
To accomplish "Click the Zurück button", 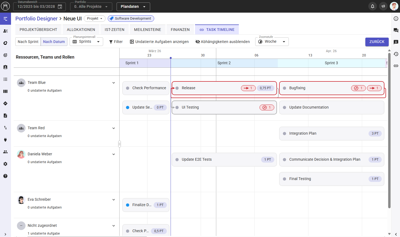I will pos(377,42).
